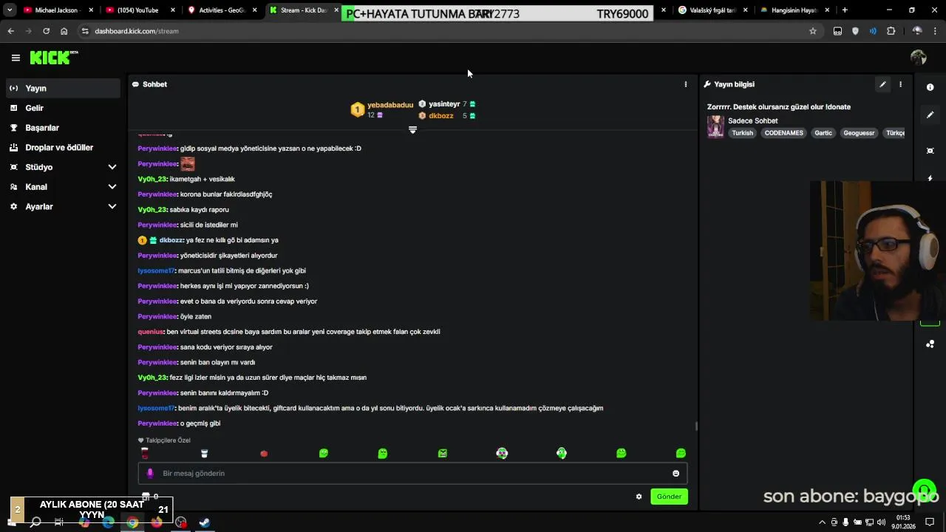
Task: Open the Yayın bilgisi three-dot menu
Action: (x=900, y=84)
